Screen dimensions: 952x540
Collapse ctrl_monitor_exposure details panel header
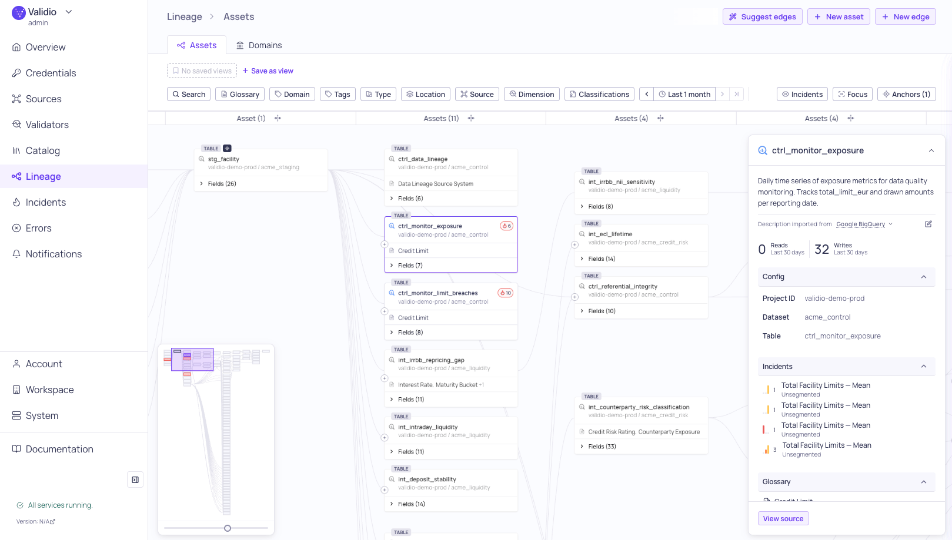click(931, 150)
